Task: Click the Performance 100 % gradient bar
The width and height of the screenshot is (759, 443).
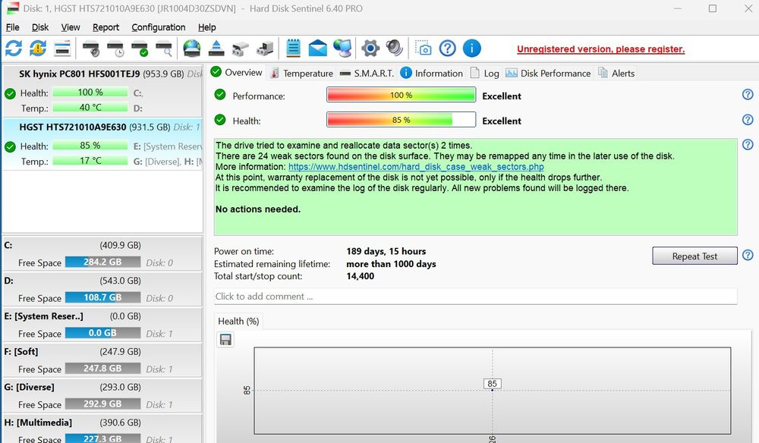Action: (402, 95)
